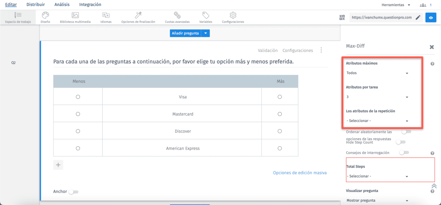The image size is (441, 205).
Task: Click the Mastercard option label
Action: coord(183,114)
